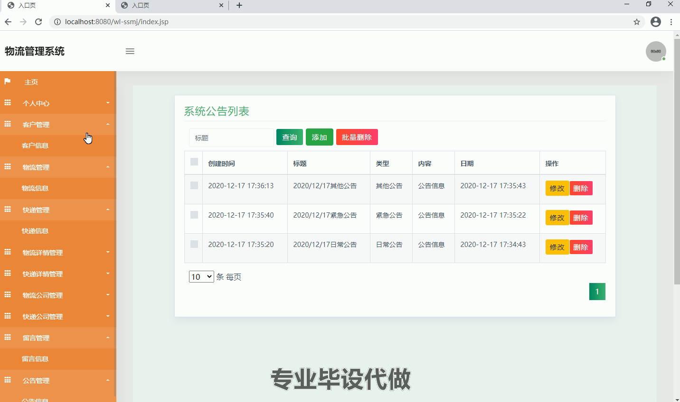
Task: Select page 1 in the pagination
Action: pos(597,292)
